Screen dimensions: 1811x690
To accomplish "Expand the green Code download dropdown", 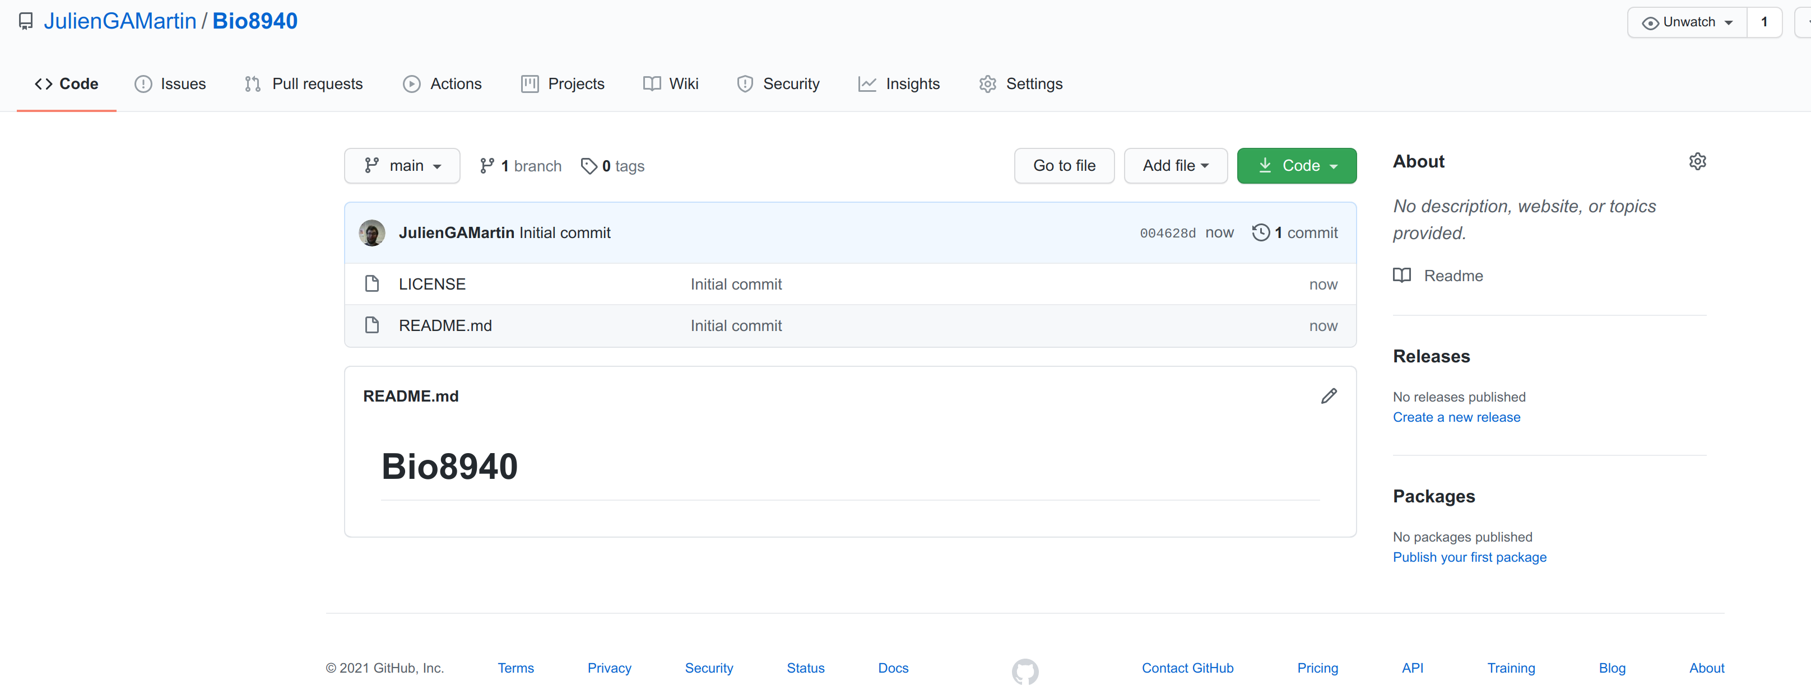I will coord(1297,166).
